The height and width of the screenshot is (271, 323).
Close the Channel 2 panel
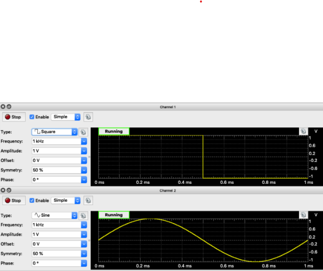click(3, 190)
